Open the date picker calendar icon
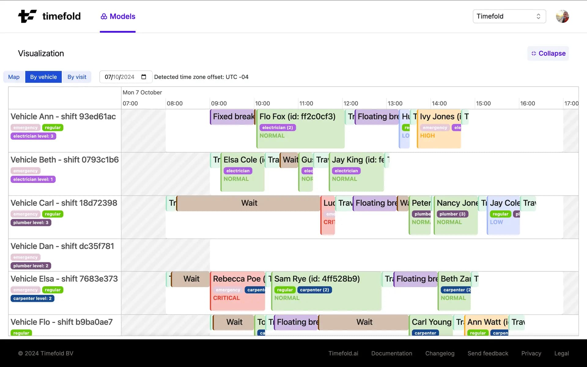This screenshot has height=367, width=587. (x=144, y=77)
